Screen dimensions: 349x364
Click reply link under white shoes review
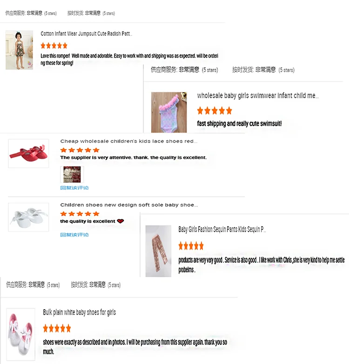pyautogui.click(x=74, y=235)
